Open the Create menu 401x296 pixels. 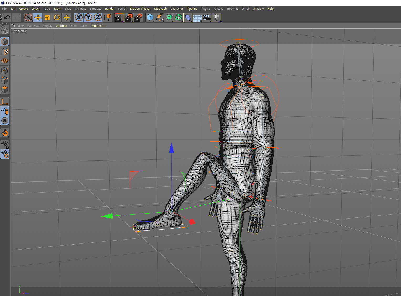coord(23,9)
